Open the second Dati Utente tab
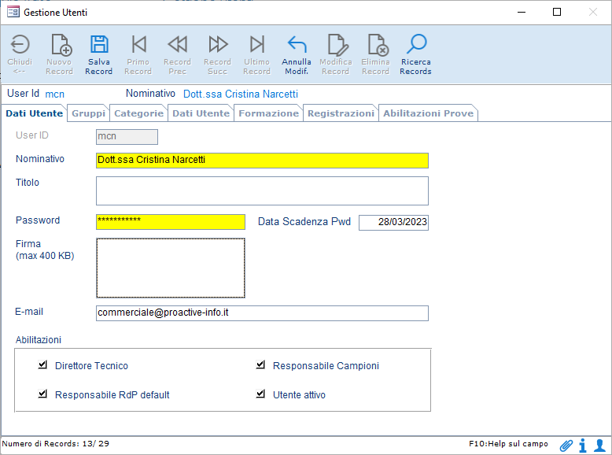This screenshot has width=612, height=455. 201,113
